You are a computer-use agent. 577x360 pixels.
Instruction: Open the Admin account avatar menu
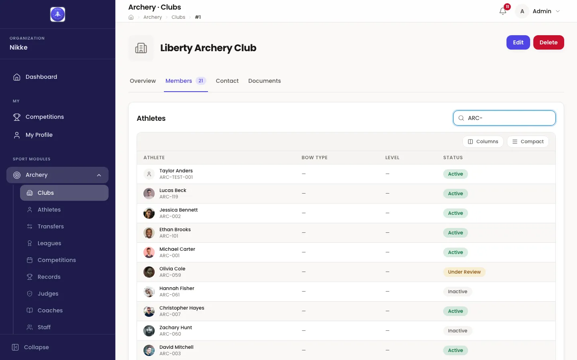tap(522, 11)
